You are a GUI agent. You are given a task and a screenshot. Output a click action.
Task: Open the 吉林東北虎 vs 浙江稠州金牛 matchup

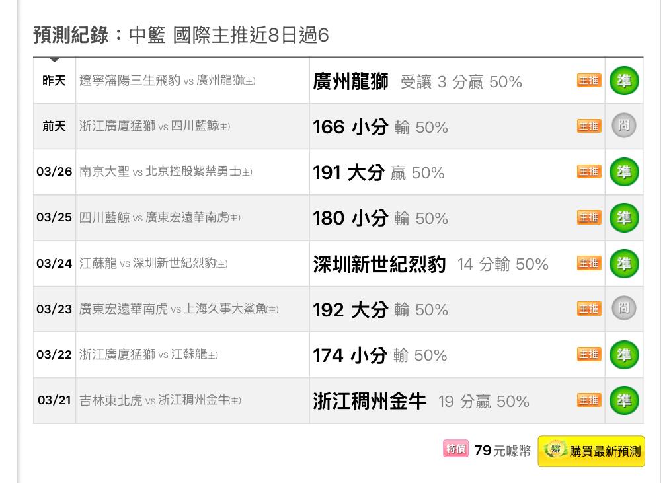[x=160, y=400]
